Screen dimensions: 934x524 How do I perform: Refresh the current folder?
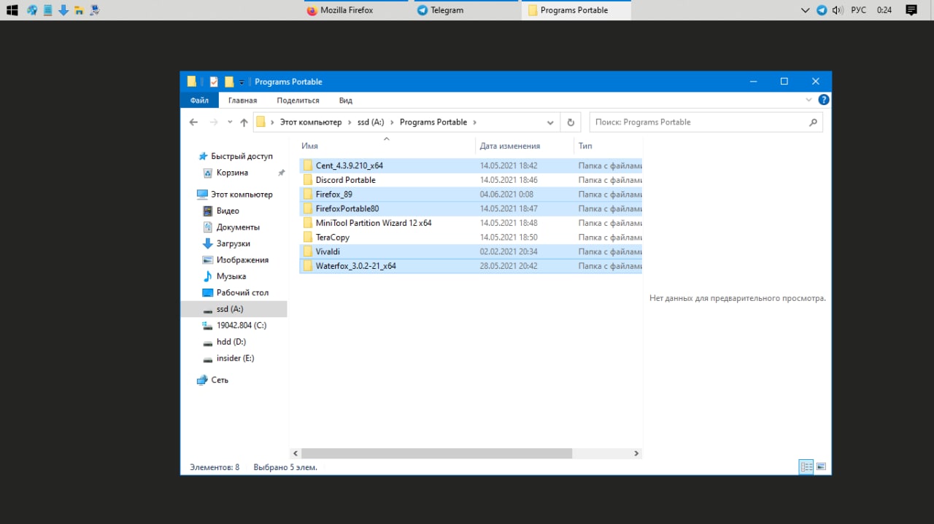[571, 122]
